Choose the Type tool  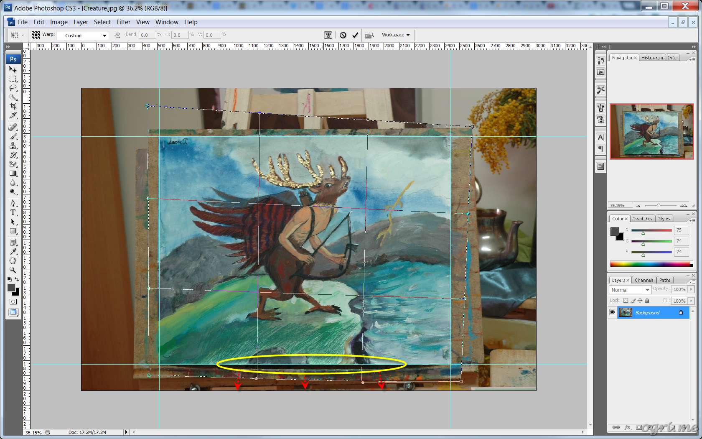coord(13,212)
